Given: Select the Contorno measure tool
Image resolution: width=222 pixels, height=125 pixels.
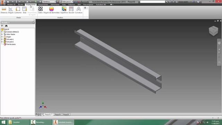Looking at the screenshot, I should tap(18, 10).
